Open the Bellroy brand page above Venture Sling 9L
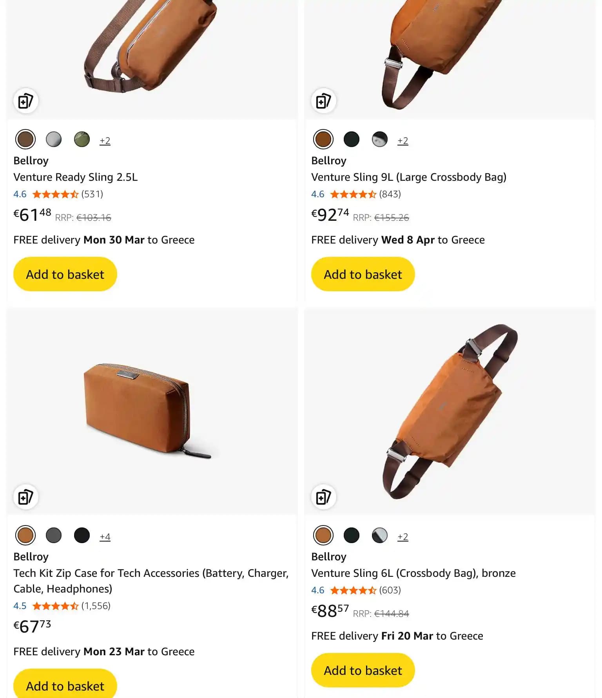602x698 pixels. pyautogui.click(x=328, y=160)
